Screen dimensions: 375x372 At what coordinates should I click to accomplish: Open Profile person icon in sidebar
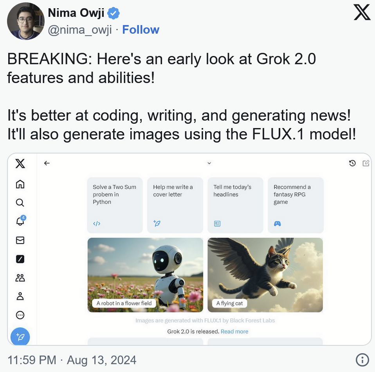[20, 296]
